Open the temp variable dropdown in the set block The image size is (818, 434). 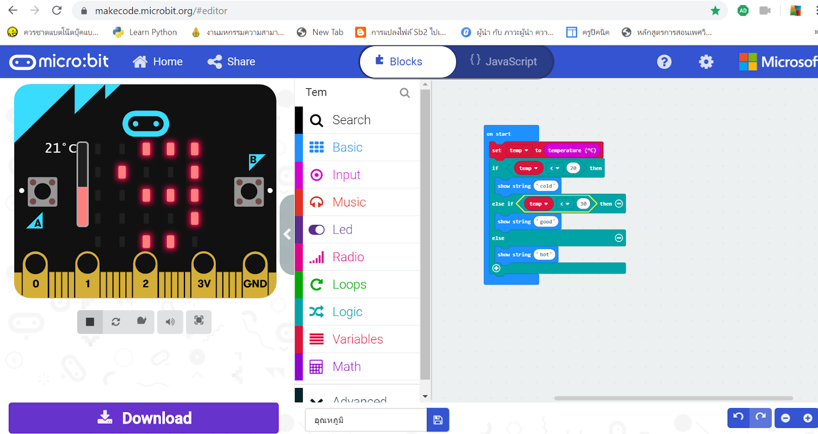coord(519,150)
